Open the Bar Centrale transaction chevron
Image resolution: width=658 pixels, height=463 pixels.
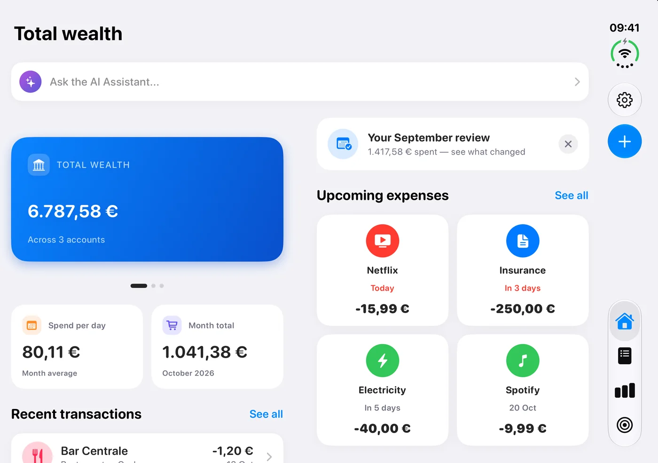(x=269, y=456)
